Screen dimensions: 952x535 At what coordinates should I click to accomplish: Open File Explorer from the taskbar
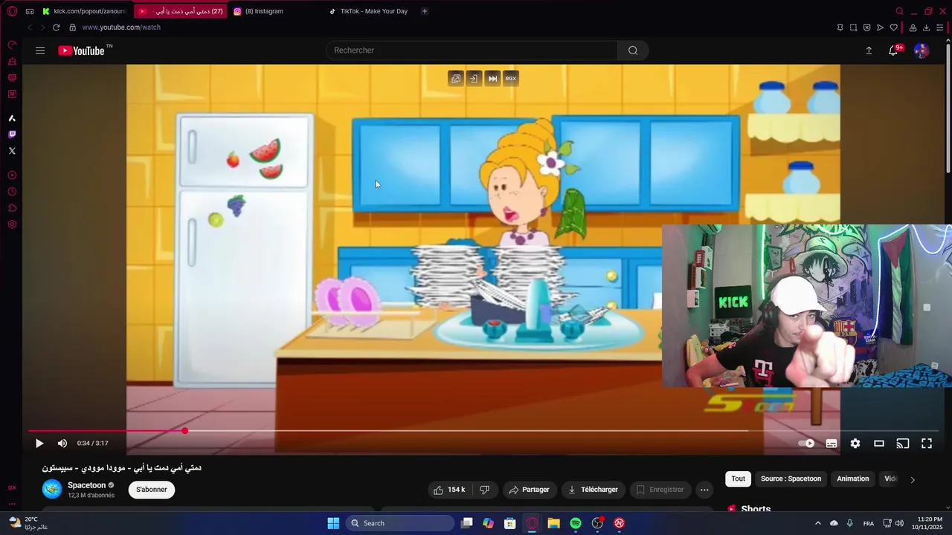[554, 523]
